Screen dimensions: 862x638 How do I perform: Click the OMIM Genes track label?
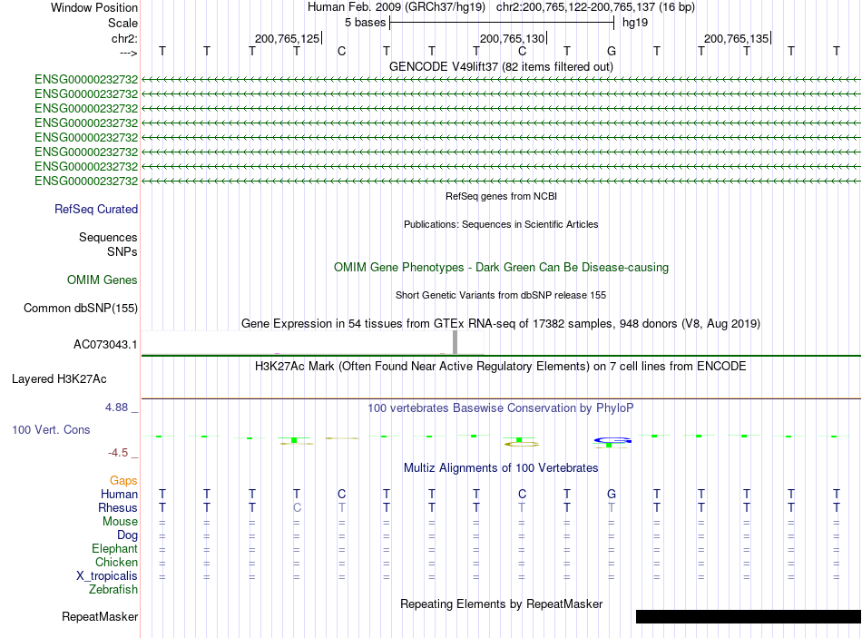[103, 280]
